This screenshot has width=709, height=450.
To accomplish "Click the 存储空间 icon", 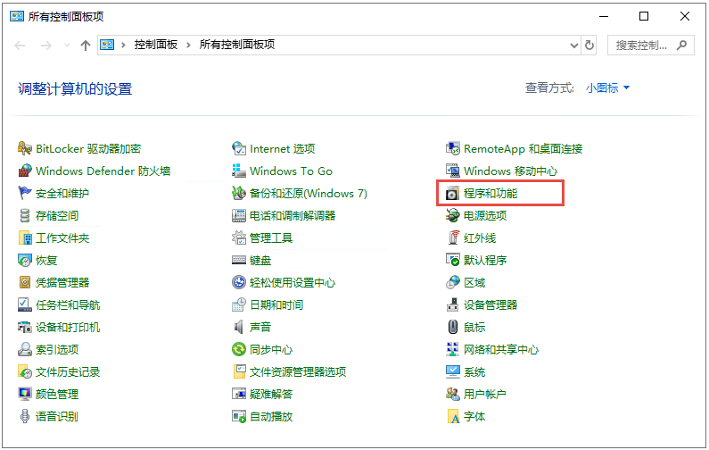I will [x=24, y=215].
